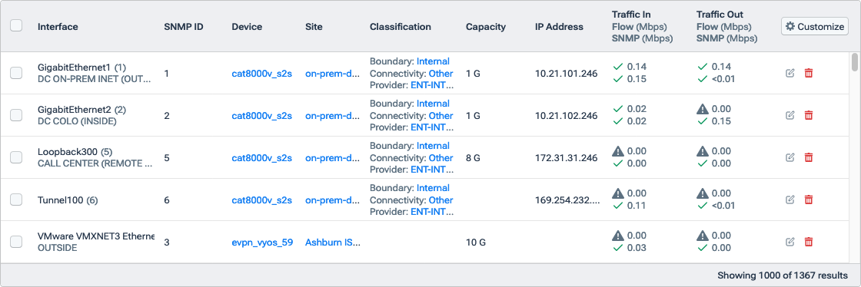This screenshot has width=861, height=287.
Task: Click the CALL CENTER (REMOTE description text
Action: 95,163
